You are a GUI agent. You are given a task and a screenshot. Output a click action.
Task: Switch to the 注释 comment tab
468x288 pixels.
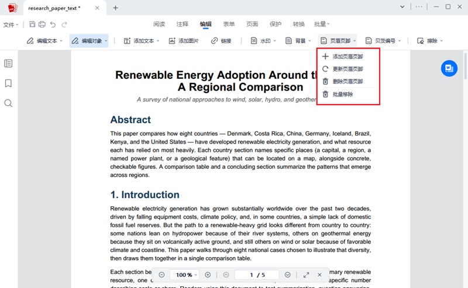click(x=183, y=24)
